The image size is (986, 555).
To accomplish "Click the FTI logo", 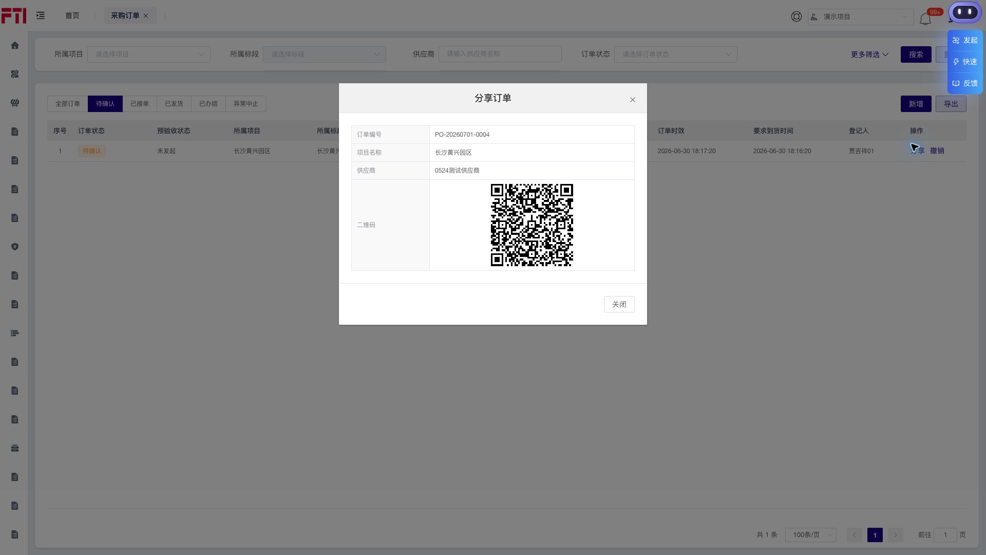I will click(14, 16).
